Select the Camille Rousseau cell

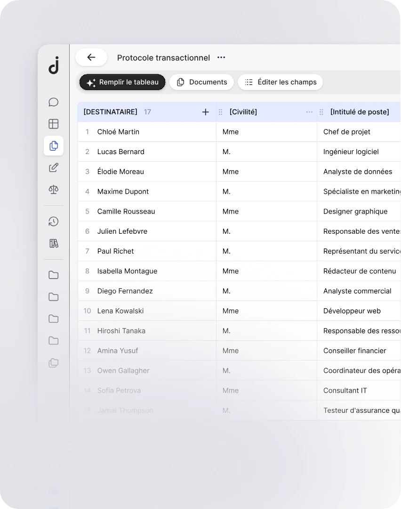[147, 211]
